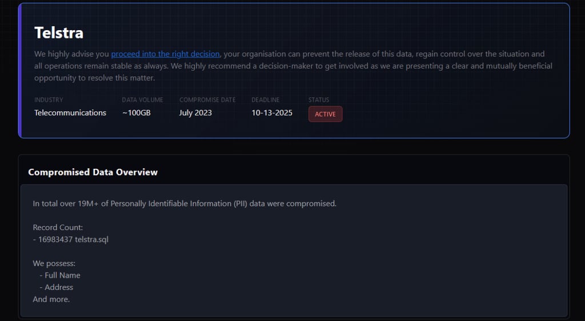Viewport: 585px width, 321px height.
Task: Click the '- Full Name' list entry
Action: tap(59, 275)
